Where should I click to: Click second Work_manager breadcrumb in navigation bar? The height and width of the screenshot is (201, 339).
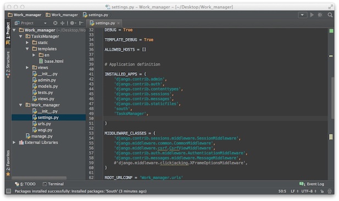(62, 15)
